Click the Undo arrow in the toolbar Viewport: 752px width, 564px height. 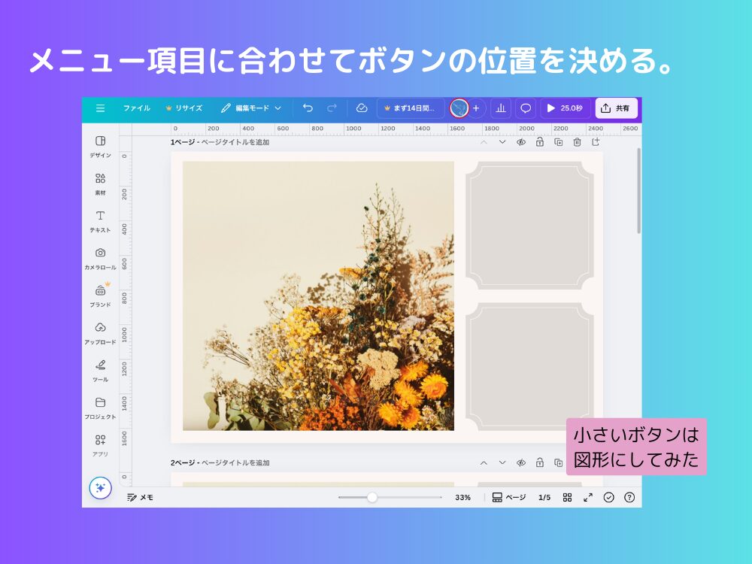click(x=307, y=108)
